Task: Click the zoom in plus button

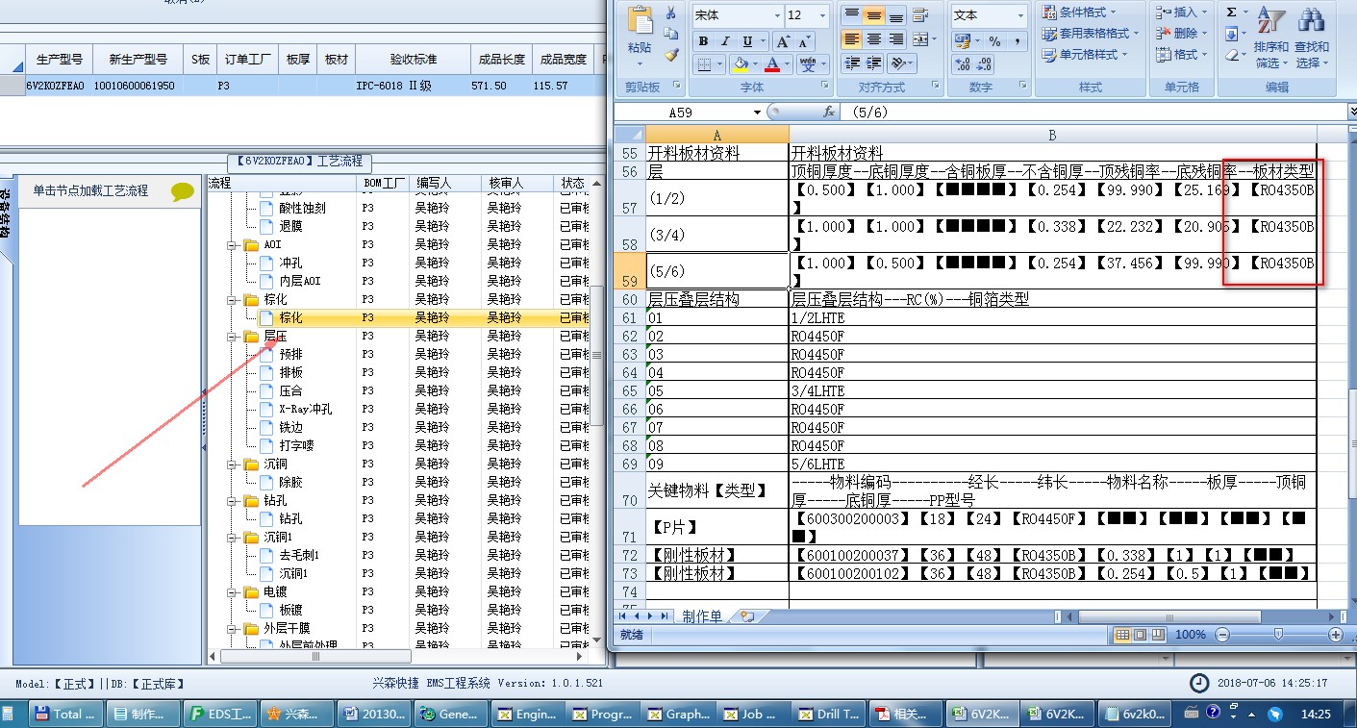Action: (1336, 635)
